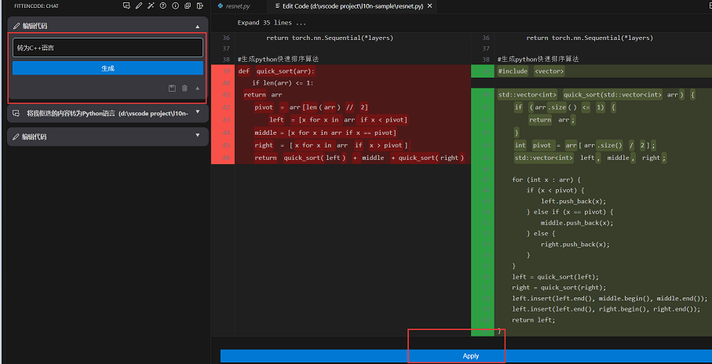Click added line std::vector<int> quick_sort(std::vector<int> arr) {

click(596, 95)
